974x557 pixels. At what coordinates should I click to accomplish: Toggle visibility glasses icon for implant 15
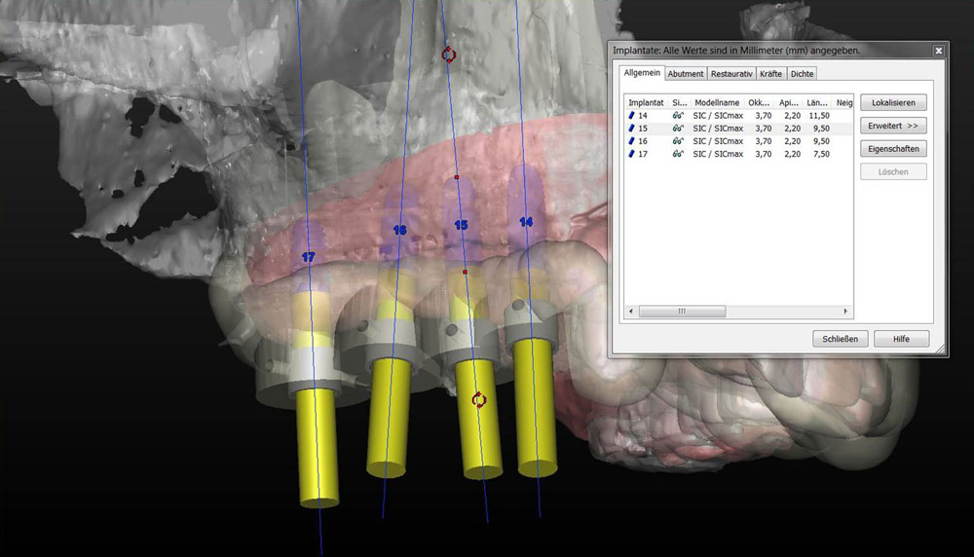pyautogui.click(x=678, y=129)
